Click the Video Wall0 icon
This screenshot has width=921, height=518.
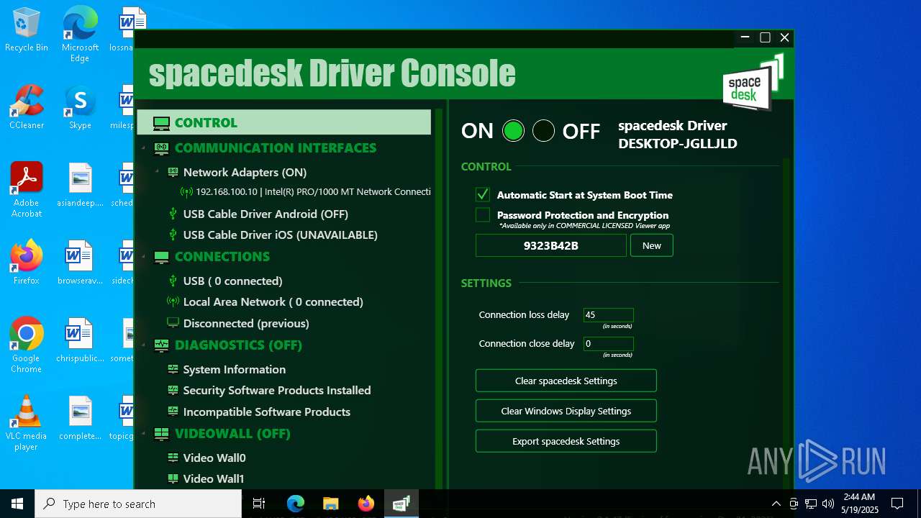point(173,458)
